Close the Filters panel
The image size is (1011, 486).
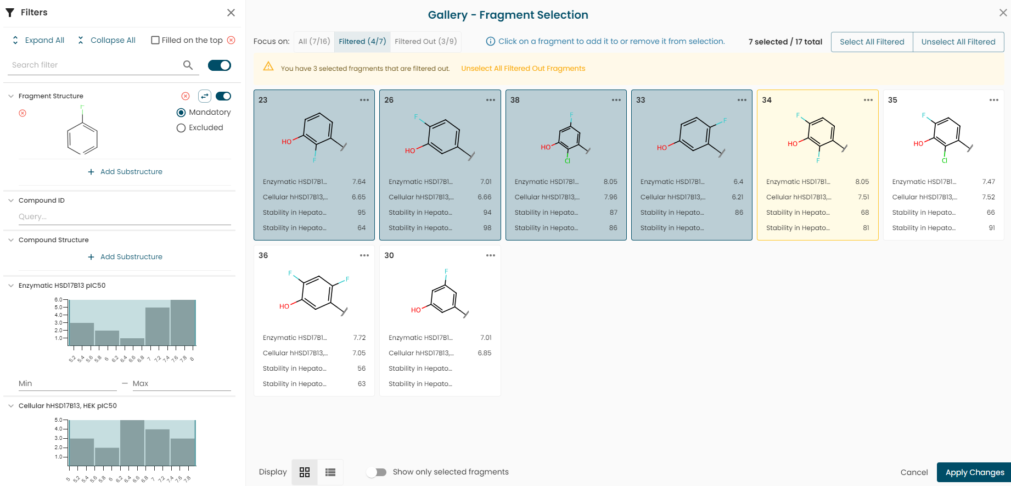pos(231,13)
